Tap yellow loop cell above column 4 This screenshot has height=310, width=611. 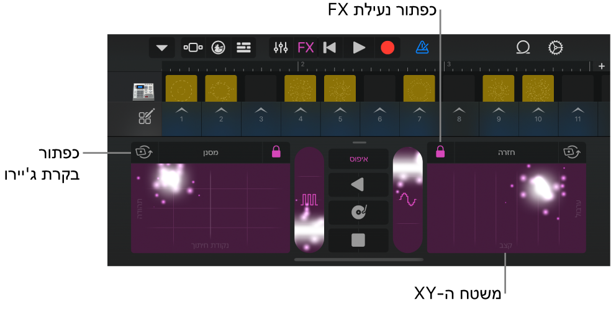(300, 88)
